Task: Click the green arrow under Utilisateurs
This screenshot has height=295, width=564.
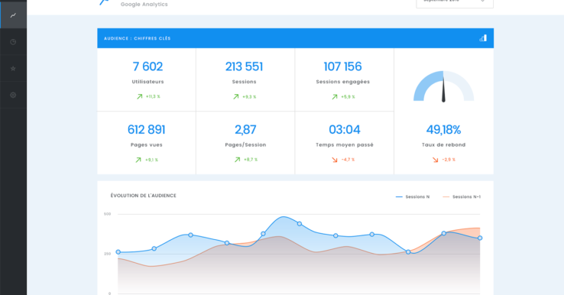Action: point(140,96)
